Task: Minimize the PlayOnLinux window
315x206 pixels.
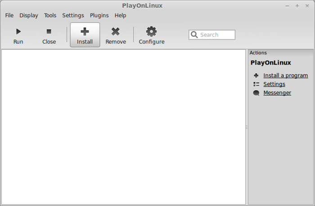Action: pos(287,6)
